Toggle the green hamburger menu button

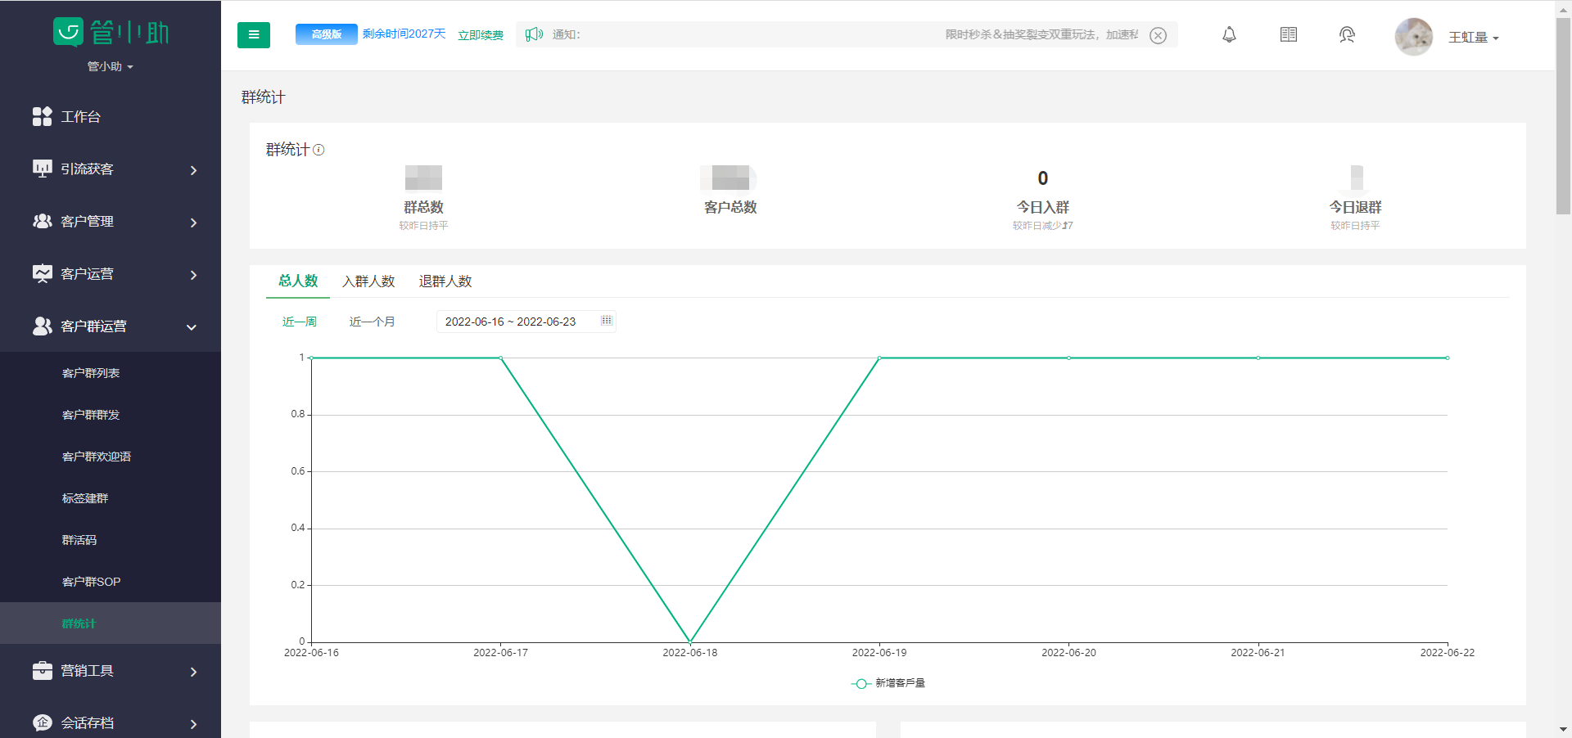click(254, 34)
